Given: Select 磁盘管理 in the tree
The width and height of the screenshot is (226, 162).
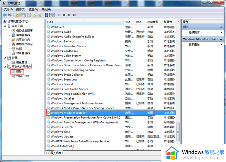Looking at the screenshot, I should tap(22, 62).
